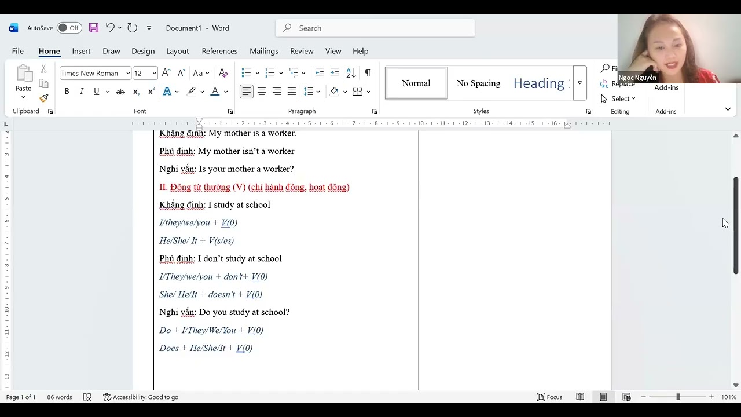Switch to the References tab
The image size is (741, 417).
coord(219,51)
